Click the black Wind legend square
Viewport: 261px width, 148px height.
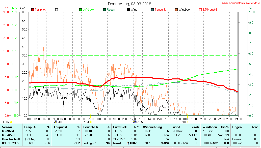click(x=128, y=10)
